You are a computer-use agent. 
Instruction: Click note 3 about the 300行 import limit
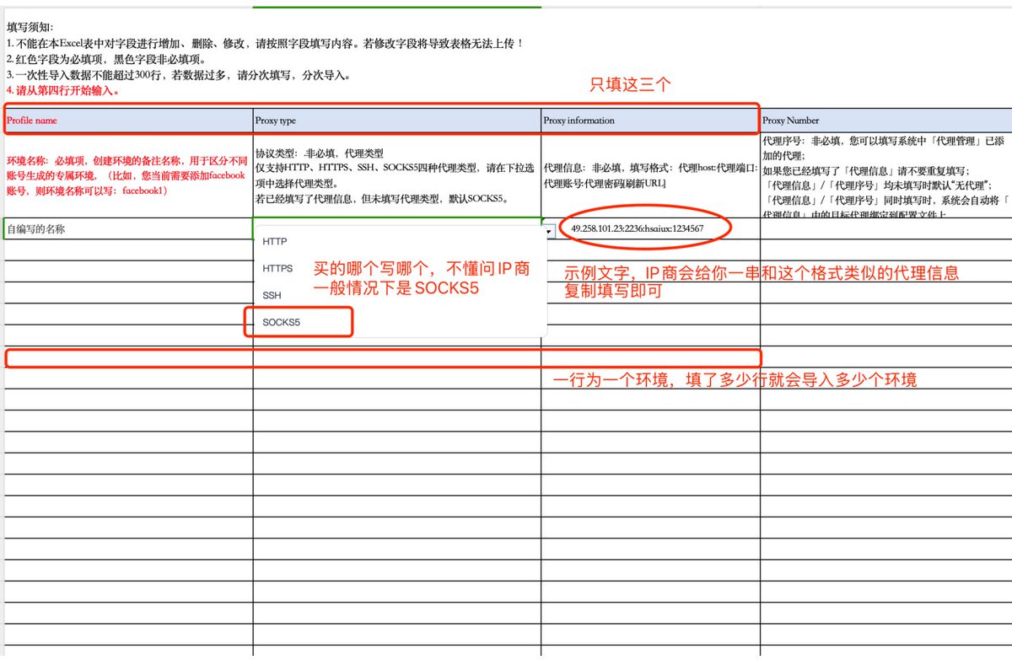pos(179,75)
